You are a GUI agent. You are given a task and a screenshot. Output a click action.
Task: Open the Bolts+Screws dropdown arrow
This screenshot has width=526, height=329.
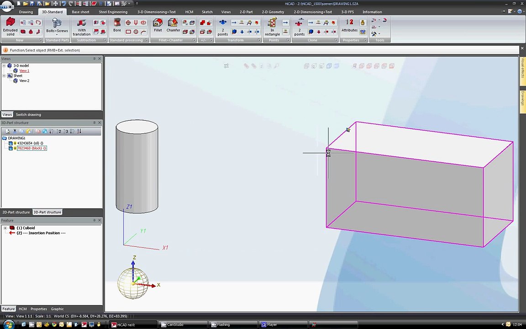pyautogui.click(x=57, y=35)
